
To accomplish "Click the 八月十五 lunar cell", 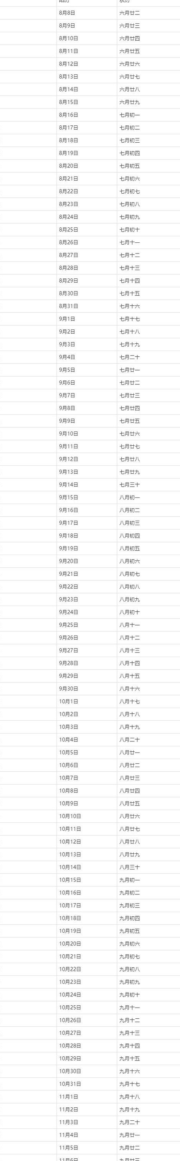I will (x=149, y=675).
